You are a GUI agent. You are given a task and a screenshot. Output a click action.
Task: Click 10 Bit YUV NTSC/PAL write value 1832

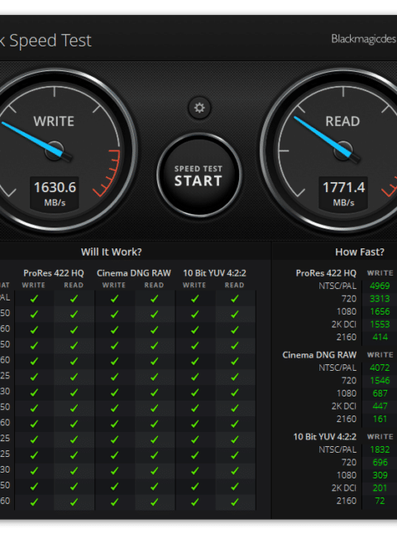tap(380, 449)
